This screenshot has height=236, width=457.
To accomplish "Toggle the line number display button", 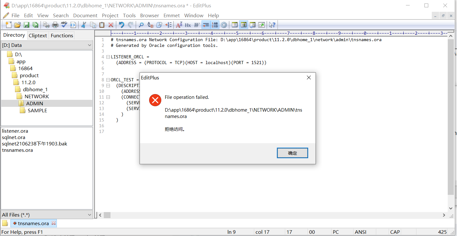I will point(215,25).
